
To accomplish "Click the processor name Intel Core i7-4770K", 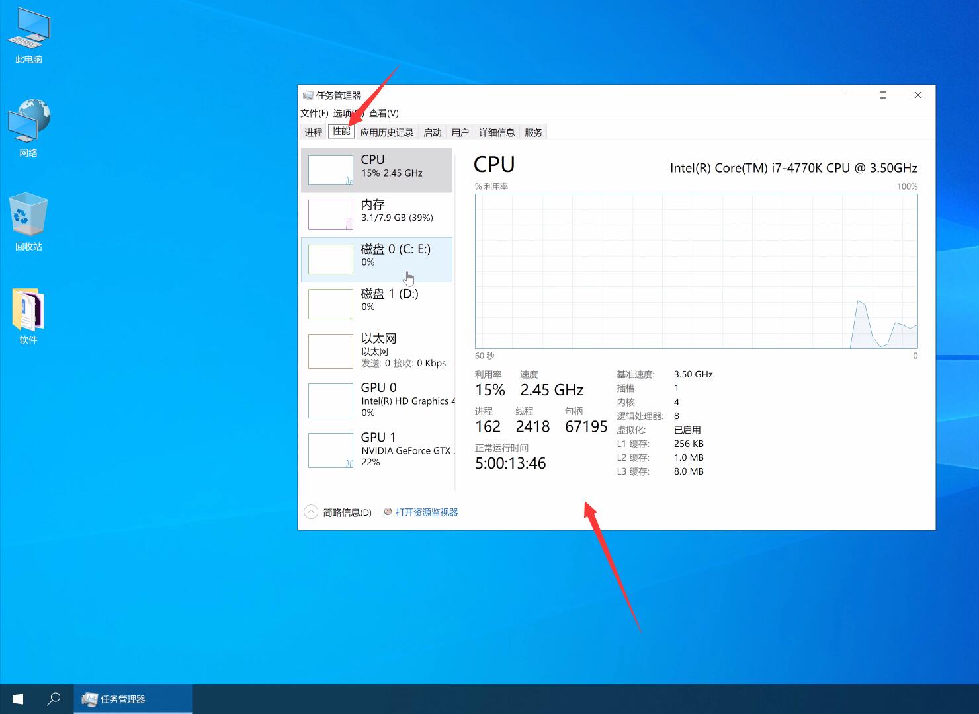I will [x=794, y=168].
